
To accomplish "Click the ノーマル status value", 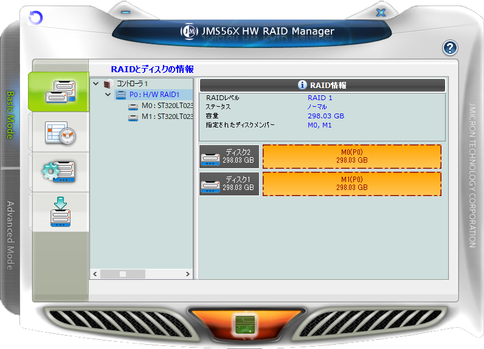I will [x=317, y=107].
